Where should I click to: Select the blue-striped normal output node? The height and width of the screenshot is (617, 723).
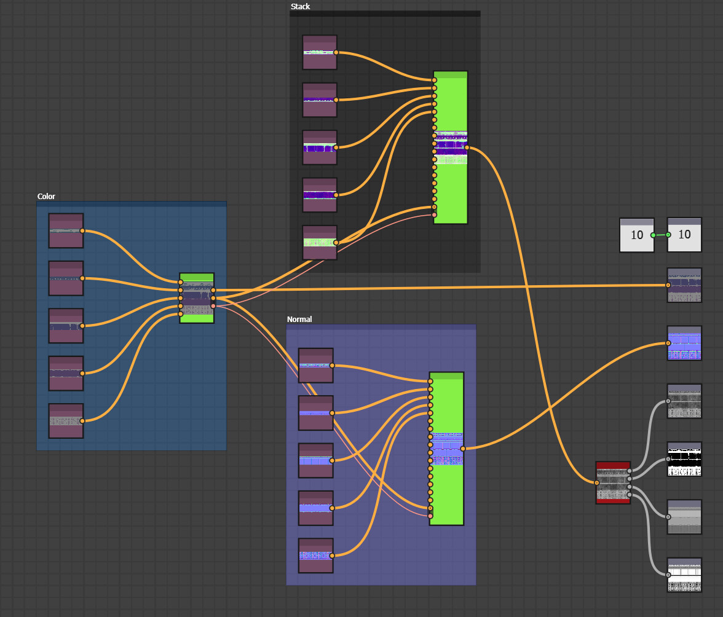[684, 343]
